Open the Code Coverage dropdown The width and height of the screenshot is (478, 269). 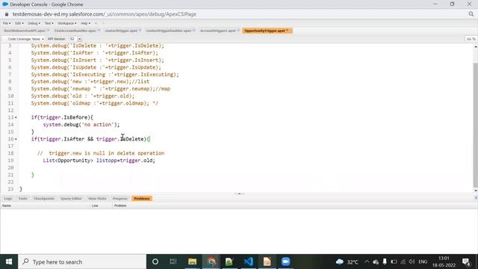coord(25,39)
